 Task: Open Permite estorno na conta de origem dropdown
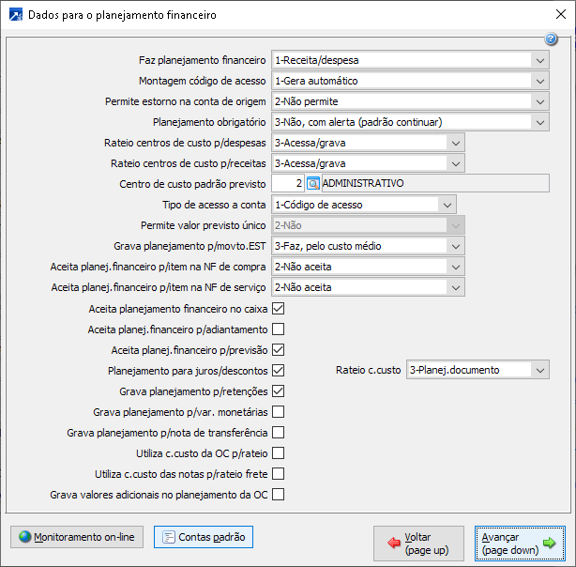coord(410,101)
